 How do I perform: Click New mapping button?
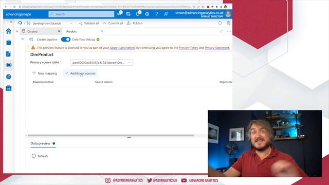pyautogui.click(x=45, y=73)
